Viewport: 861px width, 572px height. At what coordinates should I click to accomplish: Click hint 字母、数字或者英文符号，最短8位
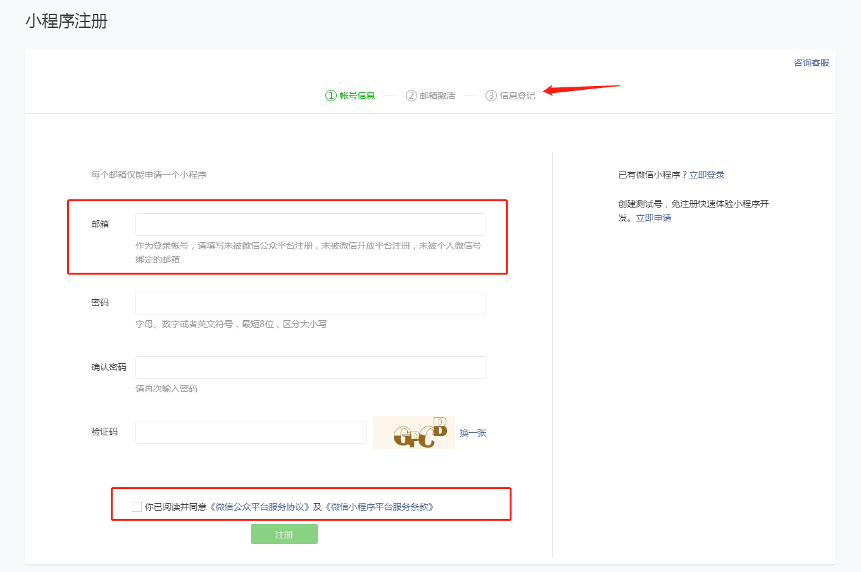[231, 324]
